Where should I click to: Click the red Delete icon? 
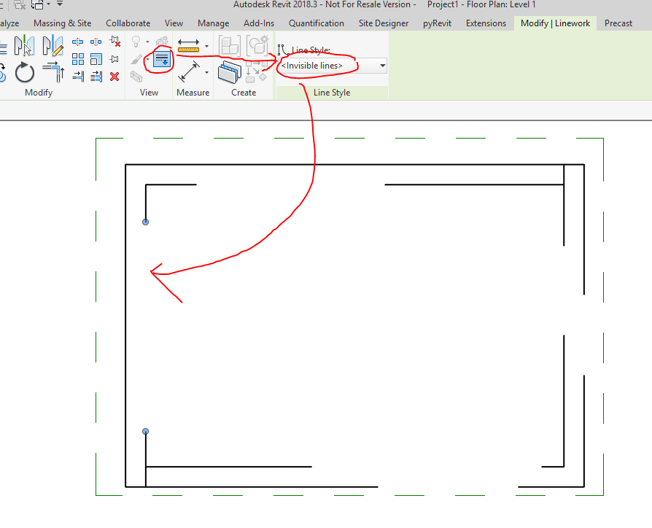click(115, 77)
